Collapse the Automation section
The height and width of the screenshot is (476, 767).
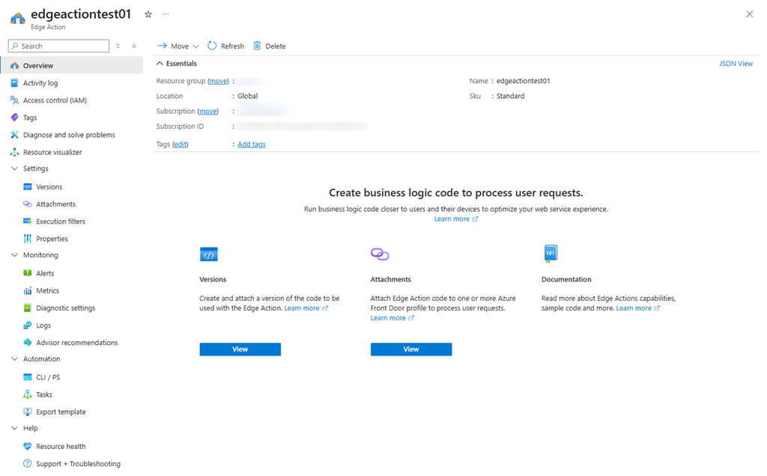point(15,358)
